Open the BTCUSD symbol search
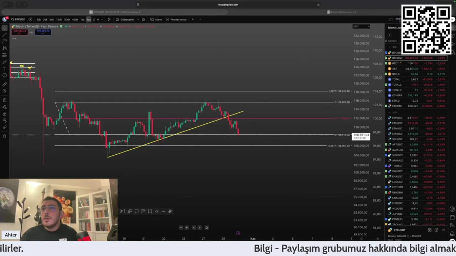 [18, 20]
